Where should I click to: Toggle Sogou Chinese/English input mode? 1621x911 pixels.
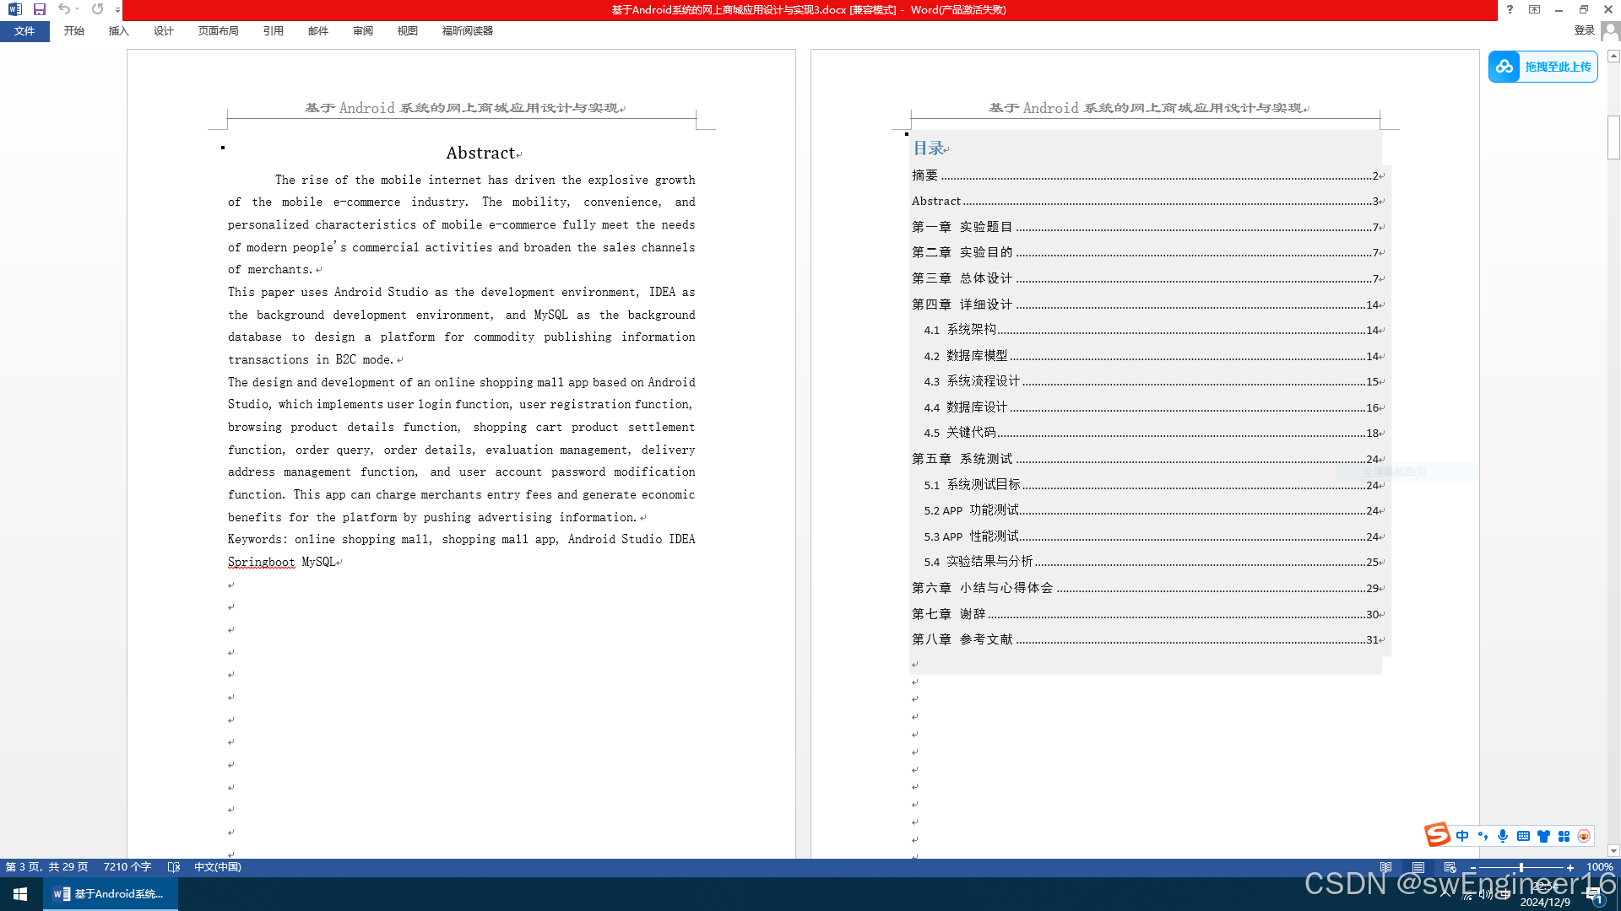point(1462,836)
